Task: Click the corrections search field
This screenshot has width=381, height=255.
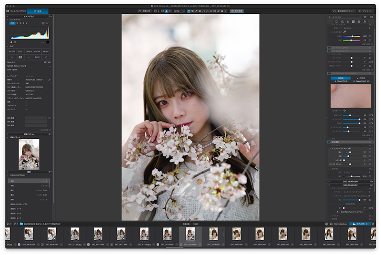Action: pyautogui.click(x=344, y=17)
